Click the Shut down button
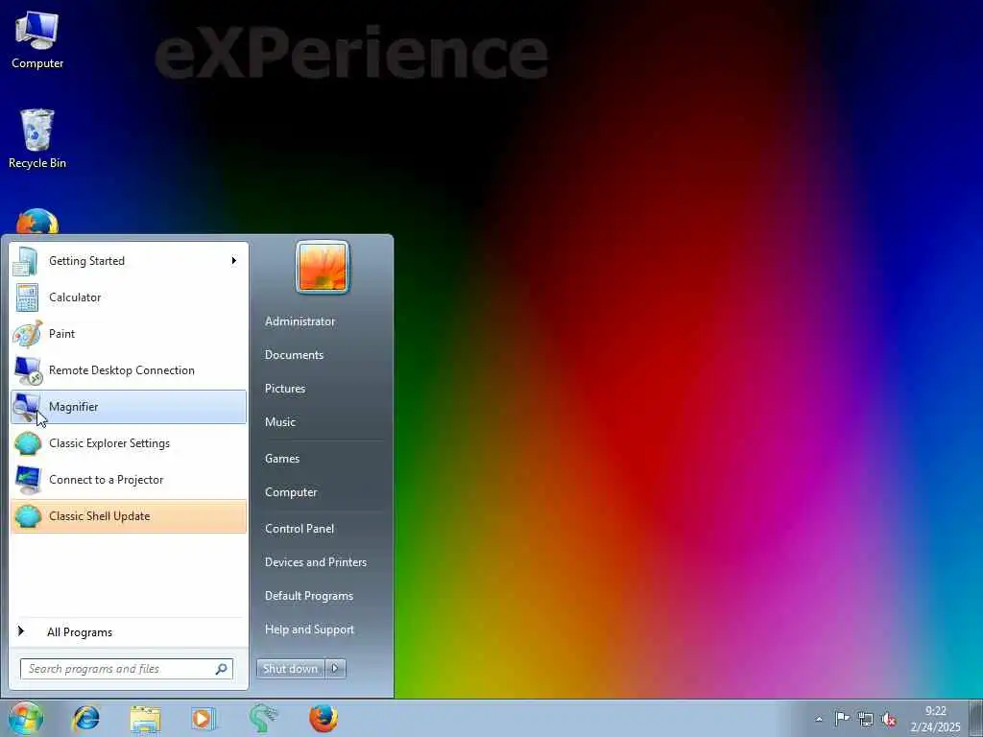 click(291, 669)
